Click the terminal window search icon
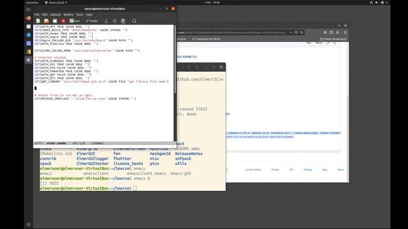 189,67
